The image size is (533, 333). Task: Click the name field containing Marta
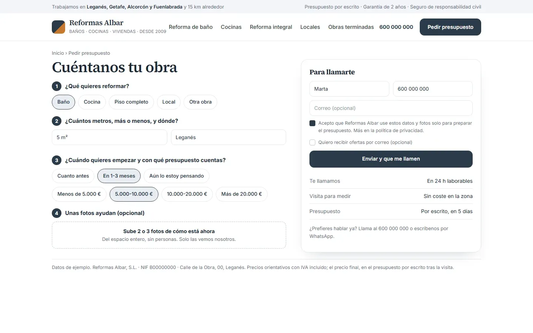pos(349,89)
